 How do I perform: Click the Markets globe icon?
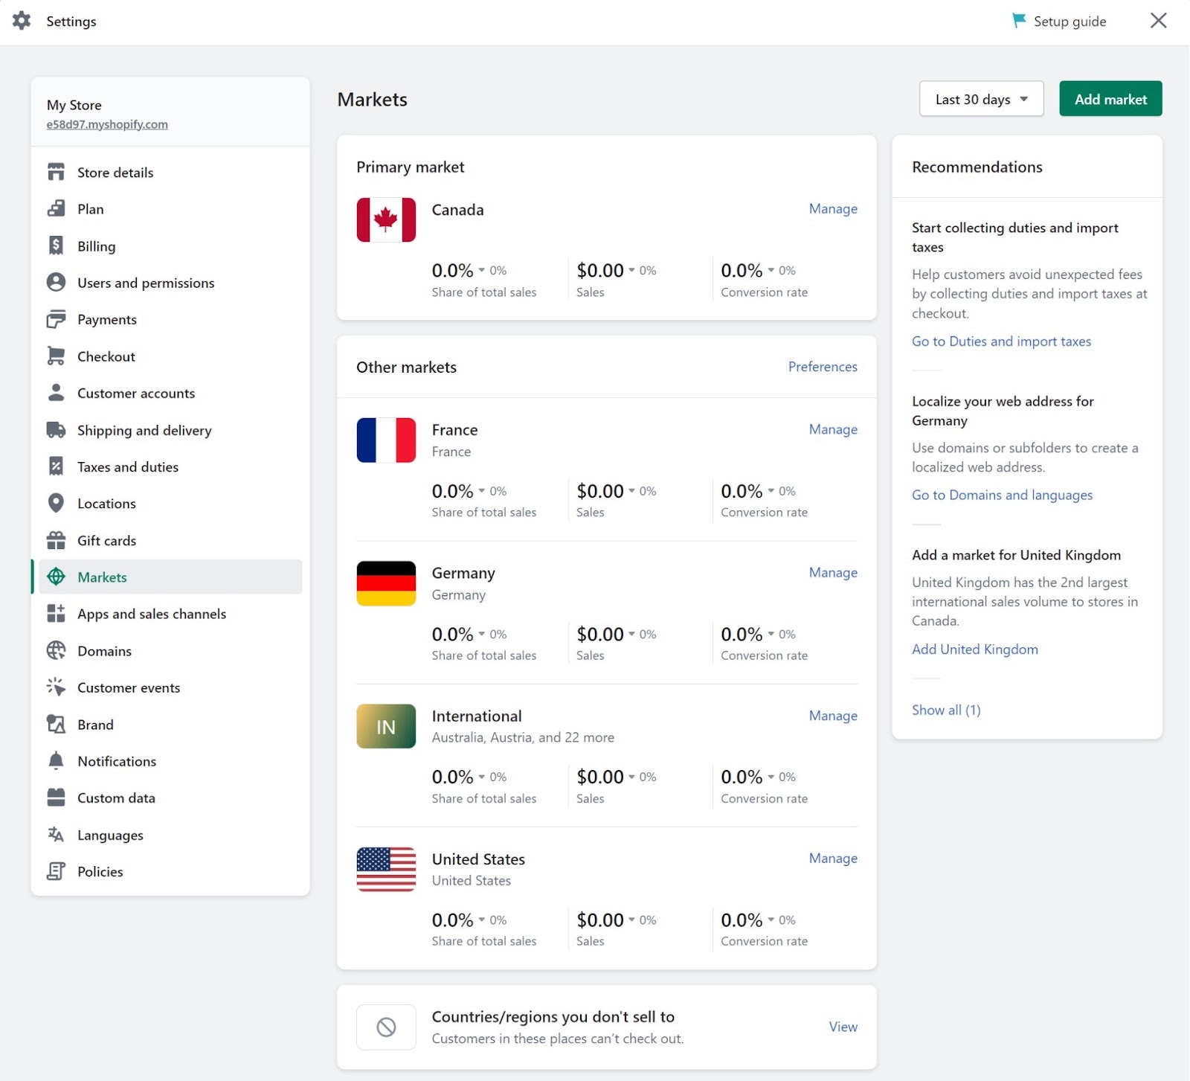tap(57, 577)
